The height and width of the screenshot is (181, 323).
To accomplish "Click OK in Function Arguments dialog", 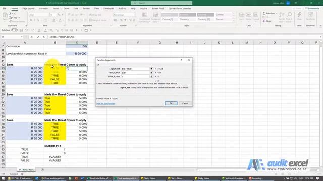I will click(x=171, y=103).
